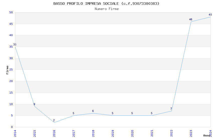Click the Anno x-axis label
The image size is (213, 138).
207,135
